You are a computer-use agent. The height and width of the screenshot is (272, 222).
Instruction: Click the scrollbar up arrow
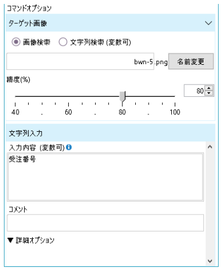point(210,147)
